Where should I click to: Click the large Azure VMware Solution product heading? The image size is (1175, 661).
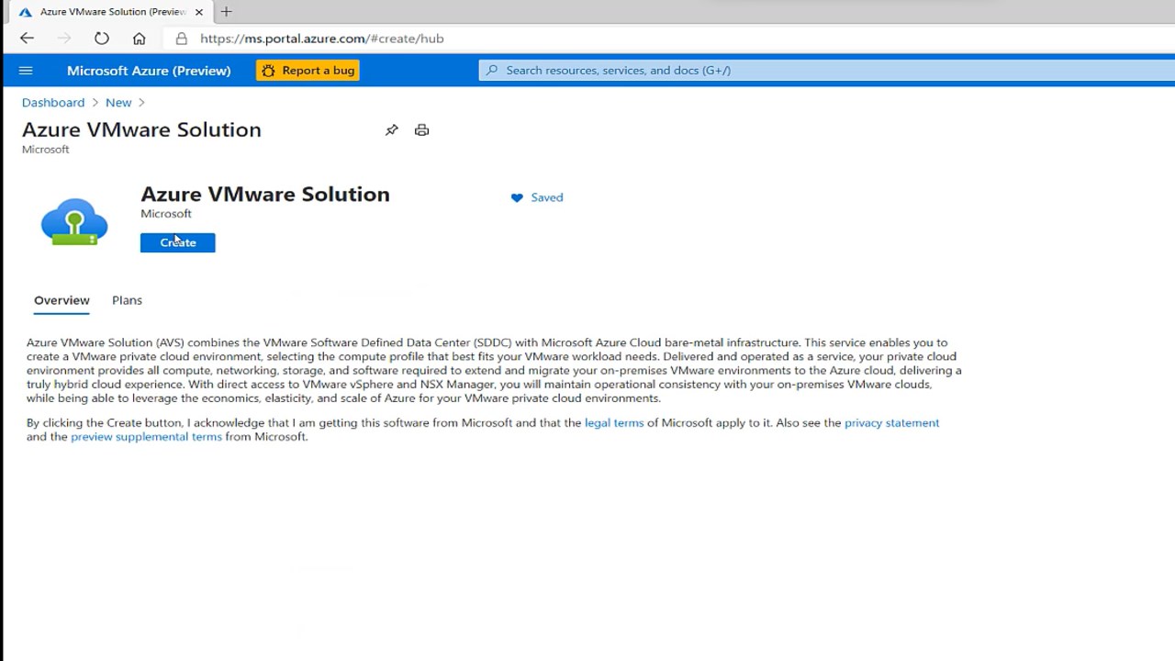265,194
